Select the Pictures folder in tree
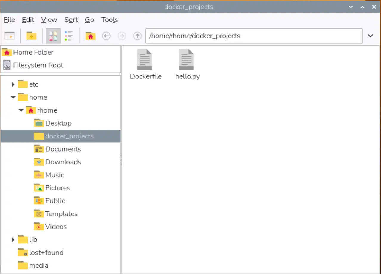Viewport: 381px width, 274px height. tap(52, 188)
